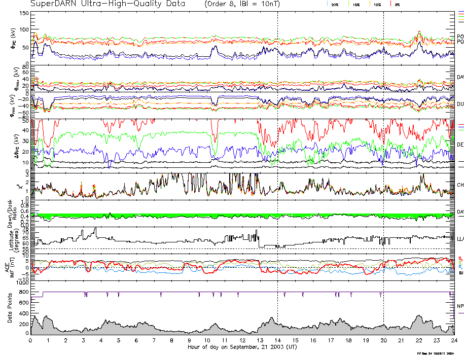
Task: Select the 15% legend entry
Action: pyautogui.click(x=356, y=4)
